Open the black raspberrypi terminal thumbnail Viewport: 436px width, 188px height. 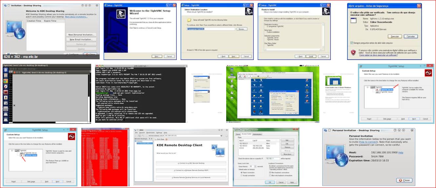coord(141,94)
